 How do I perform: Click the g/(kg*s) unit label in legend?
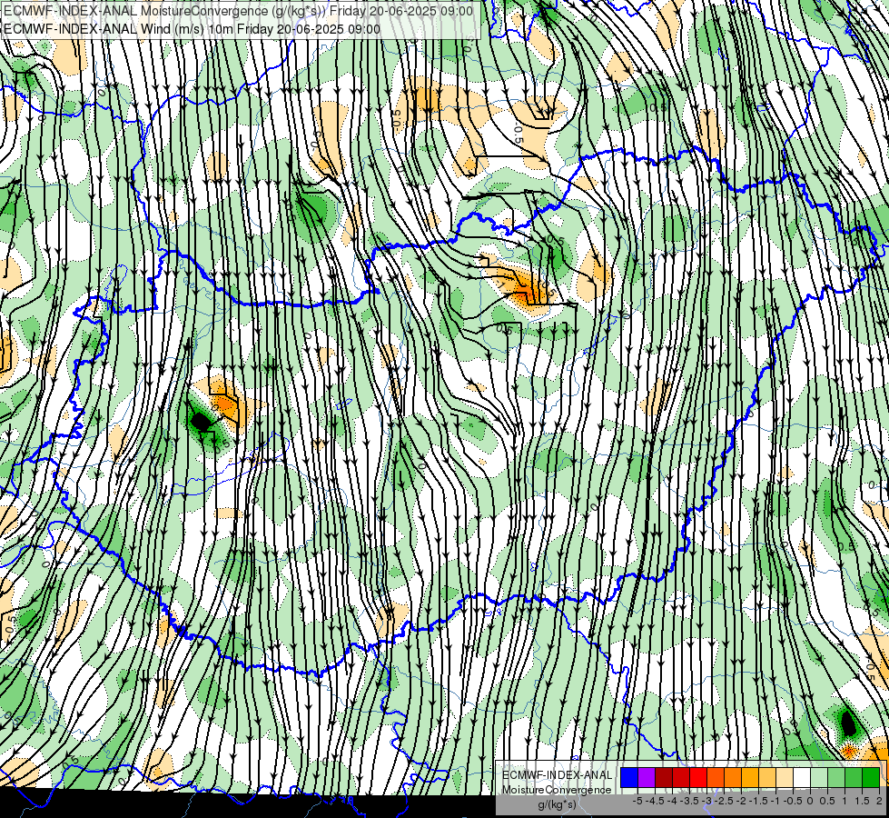pos(557,804)
